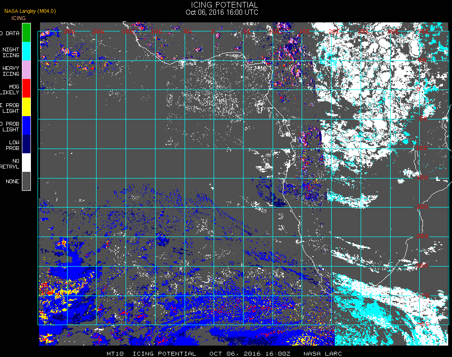This screenshot has height=357, width=452.
Task: Click the 25S latitude label
Action: pos(423,237)
